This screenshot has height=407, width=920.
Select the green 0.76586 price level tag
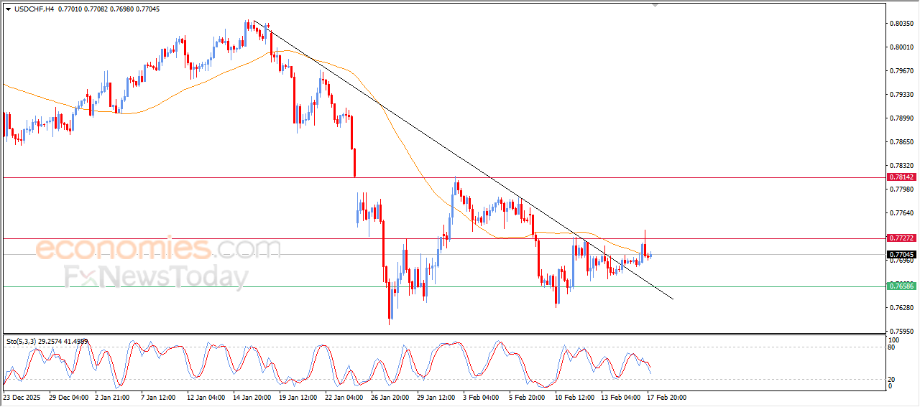point(901,286)
